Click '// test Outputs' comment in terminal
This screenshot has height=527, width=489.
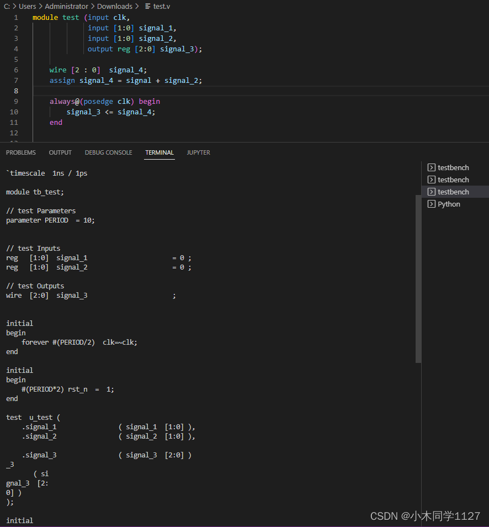[35, 286]
